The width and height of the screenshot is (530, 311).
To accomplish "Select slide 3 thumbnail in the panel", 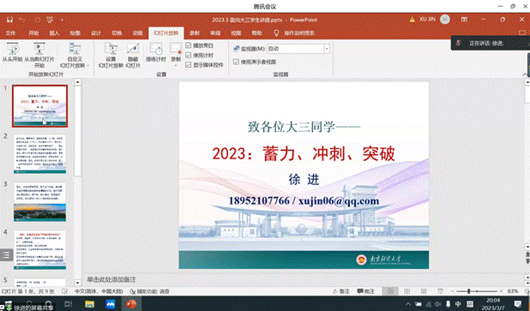I will point(40,202).
